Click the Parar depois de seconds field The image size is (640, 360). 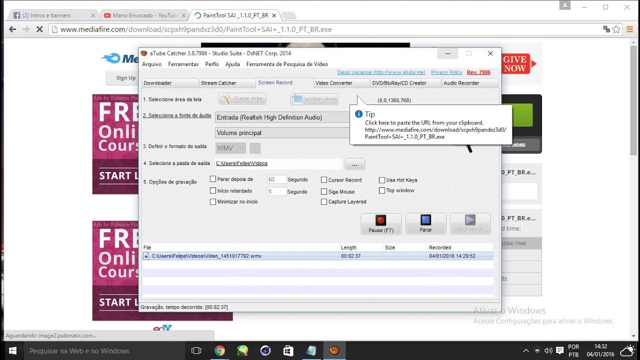[x=276, y=179]
